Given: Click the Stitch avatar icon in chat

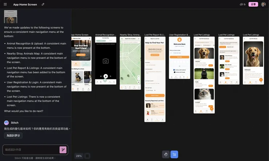Looking at the screenshot, I should click(x=6, y=122).
